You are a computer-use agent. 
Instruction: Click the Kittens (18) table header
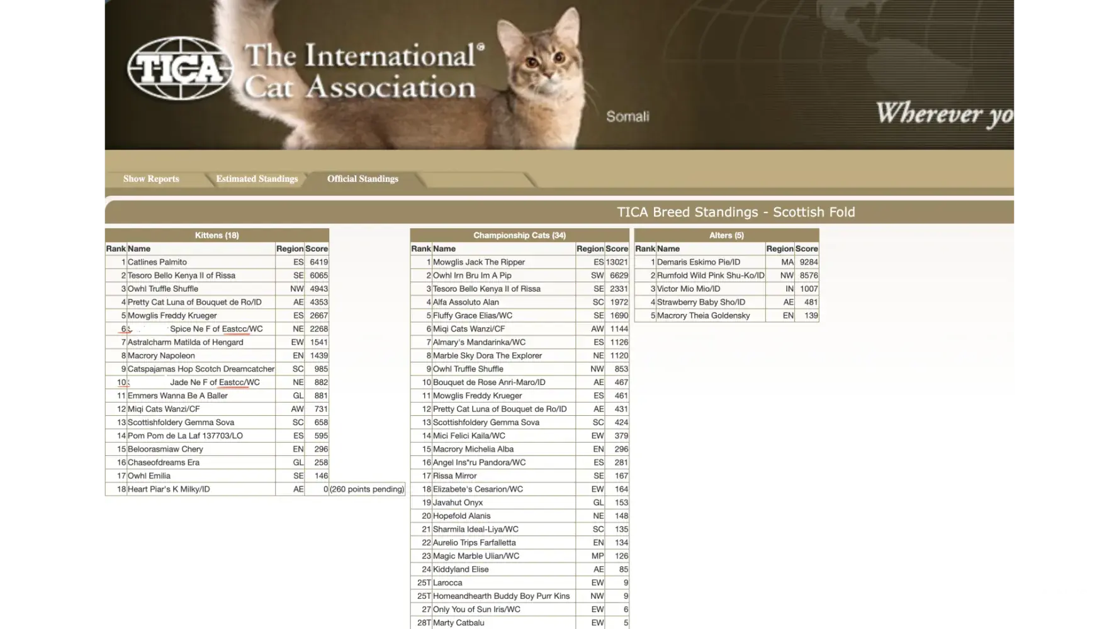216,235
